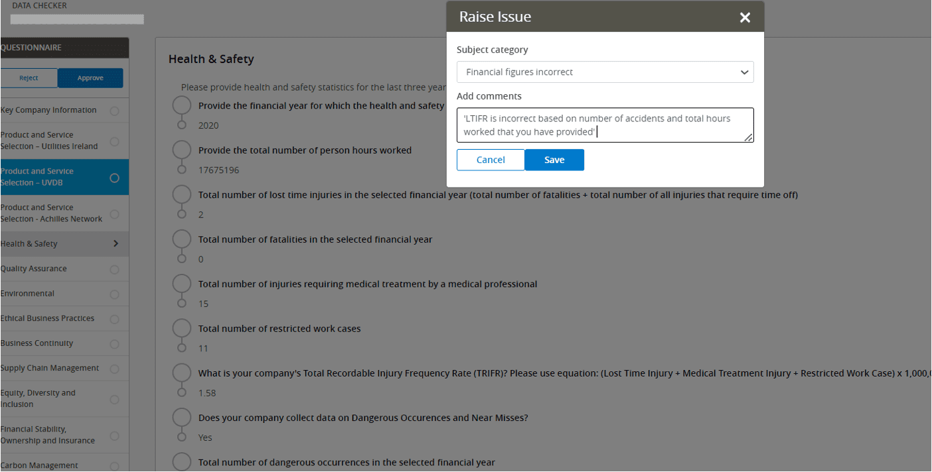Save the raised issue
Image resolution: width=932 pixels, height=472 pixels.
(x=554, y=160)
